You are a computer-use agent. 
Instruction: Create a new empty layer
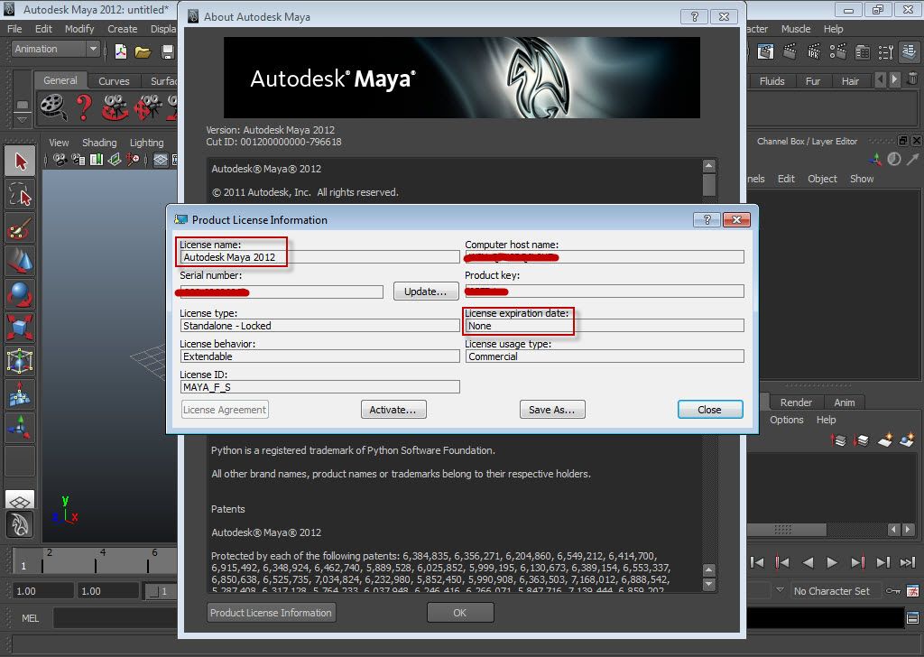pos(884,440)
